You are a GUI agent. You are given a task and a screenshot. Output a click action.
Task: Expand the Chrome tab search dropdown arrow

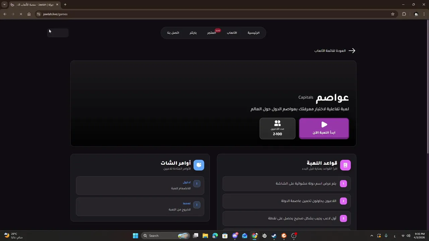point(4,4)
